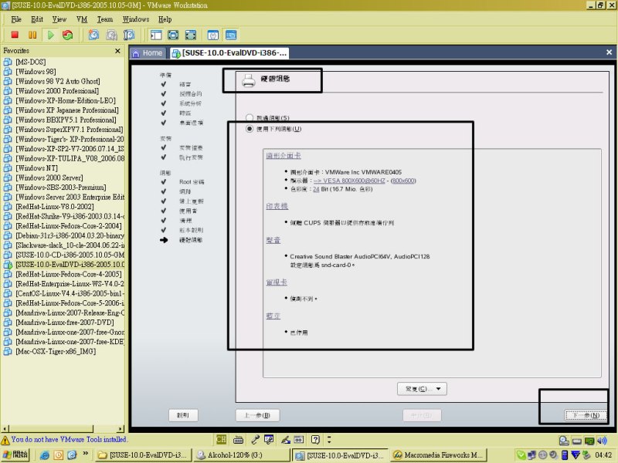Select [Mac-OSX-Tiger-x86_IMG] in Favorites

(x=56, y=351)
